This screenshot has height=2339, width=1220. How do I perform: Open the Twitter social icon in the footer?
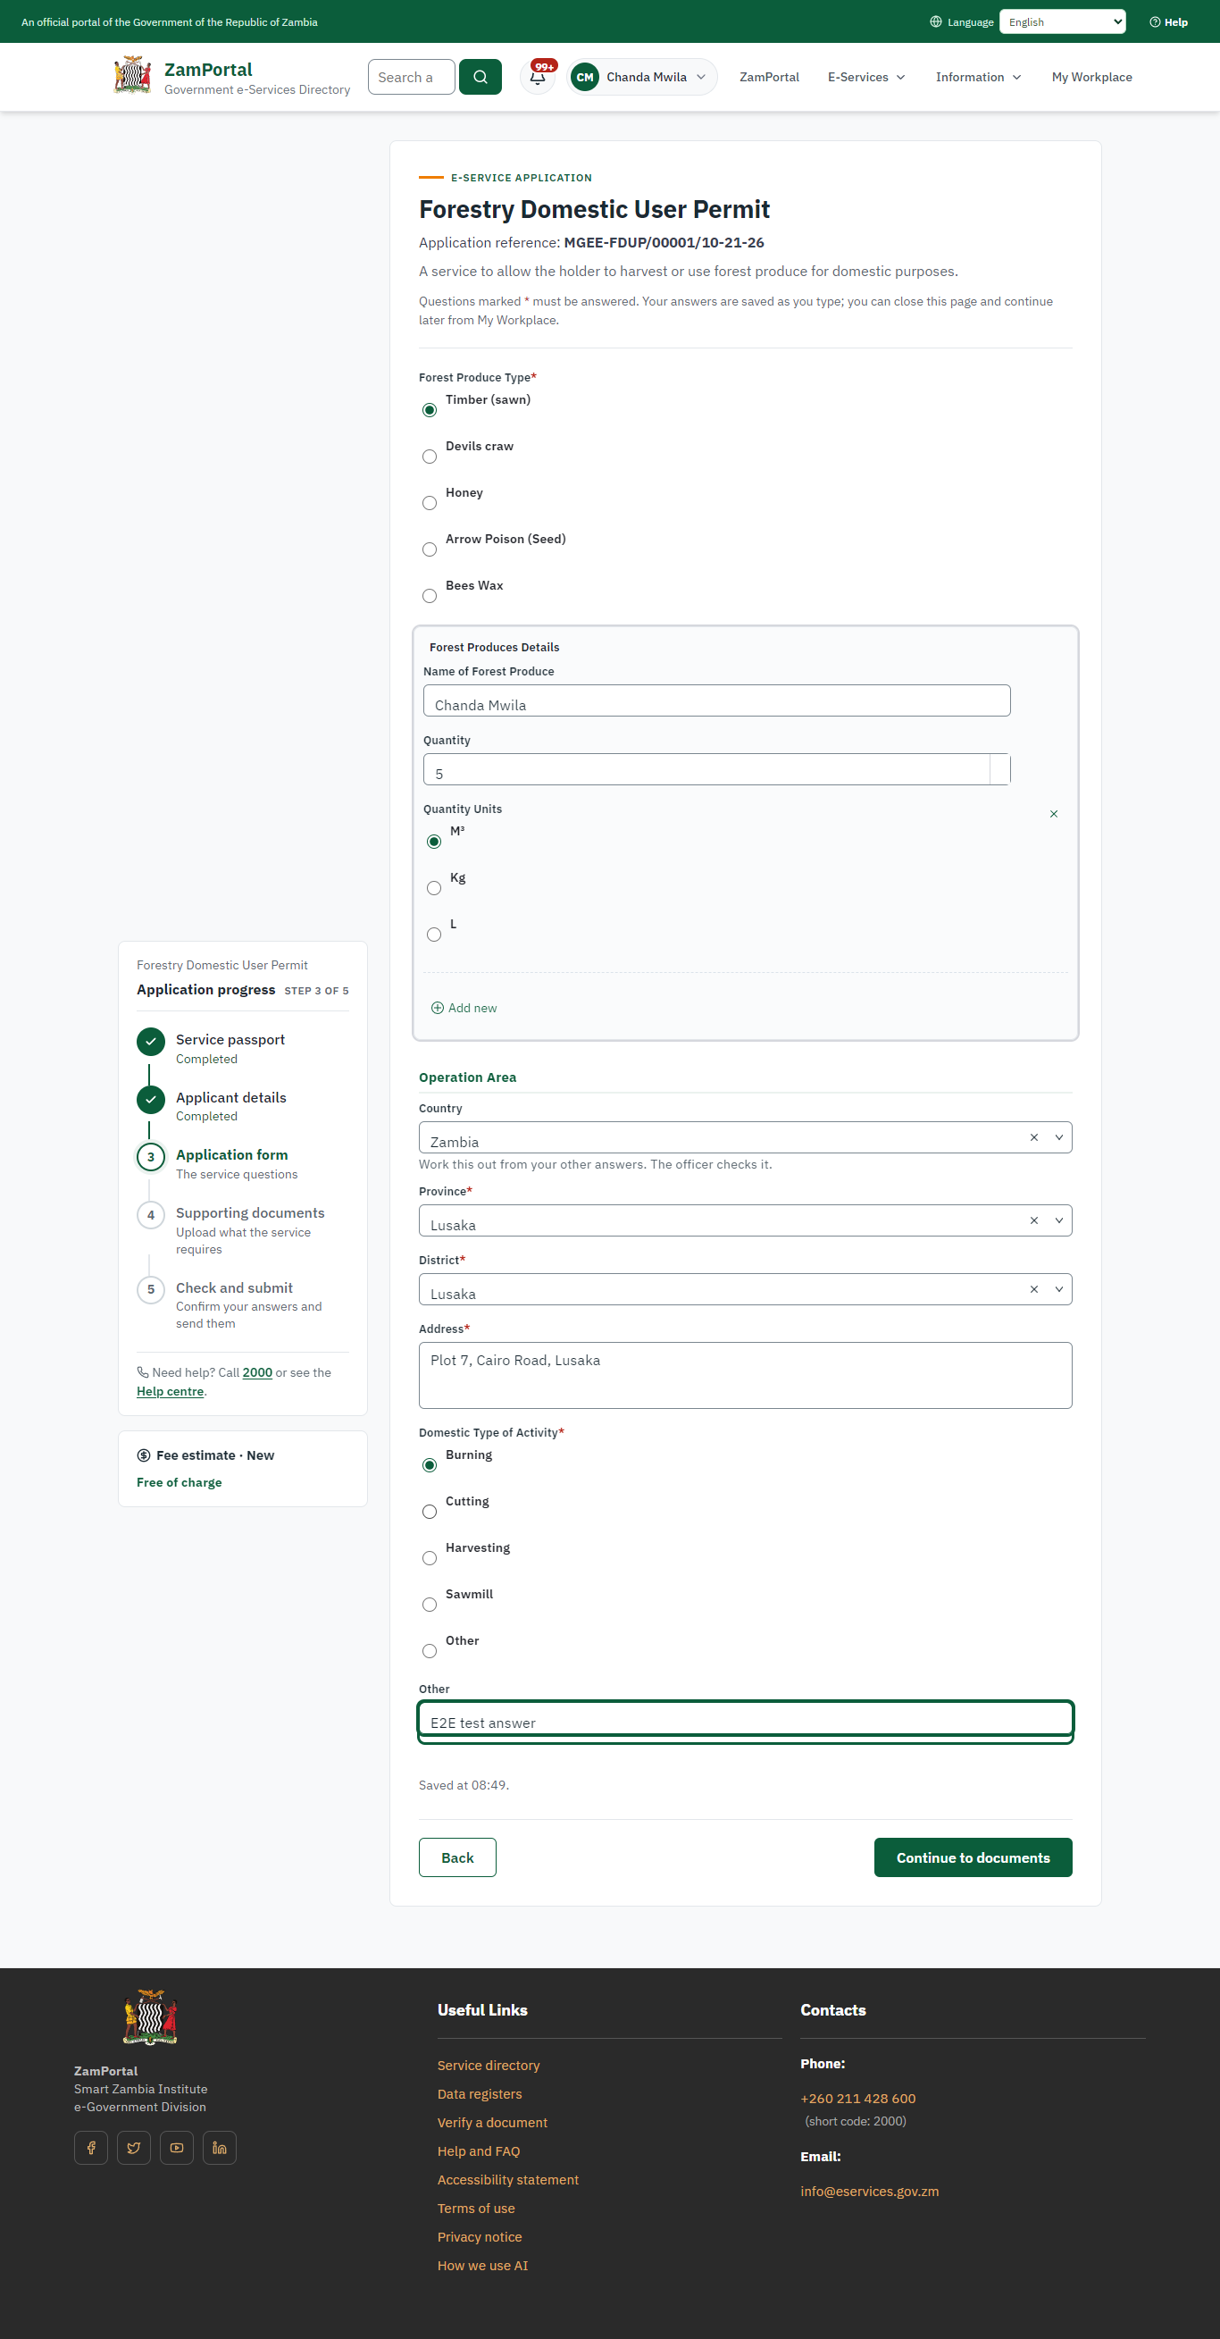tap(134, 2148)
